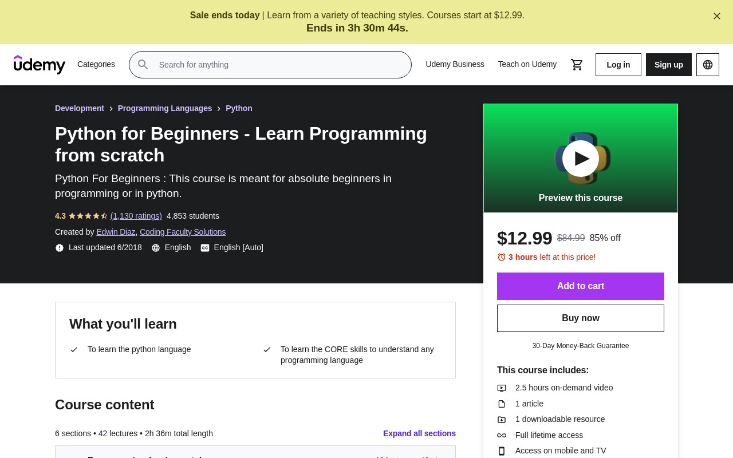Click the article document icon
The height and width of the screenshot is (458, 733).
502,404
